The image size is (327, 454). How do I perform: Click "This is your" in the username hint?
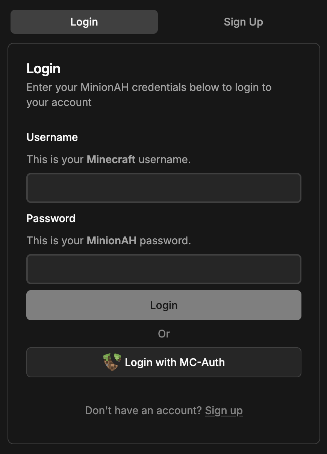point(56,159)
